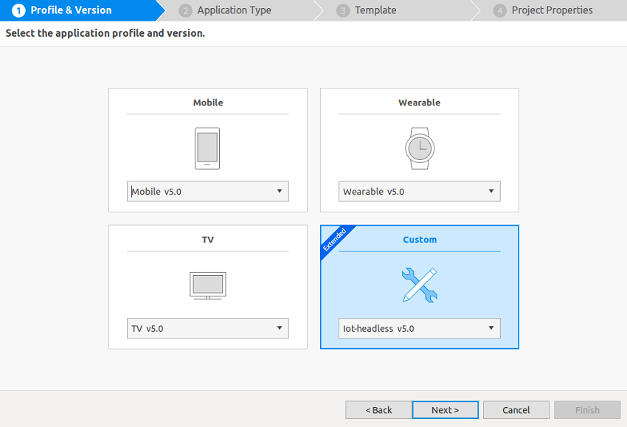Click the Next button
627x427 pixels.
click(x=445, y=409)
